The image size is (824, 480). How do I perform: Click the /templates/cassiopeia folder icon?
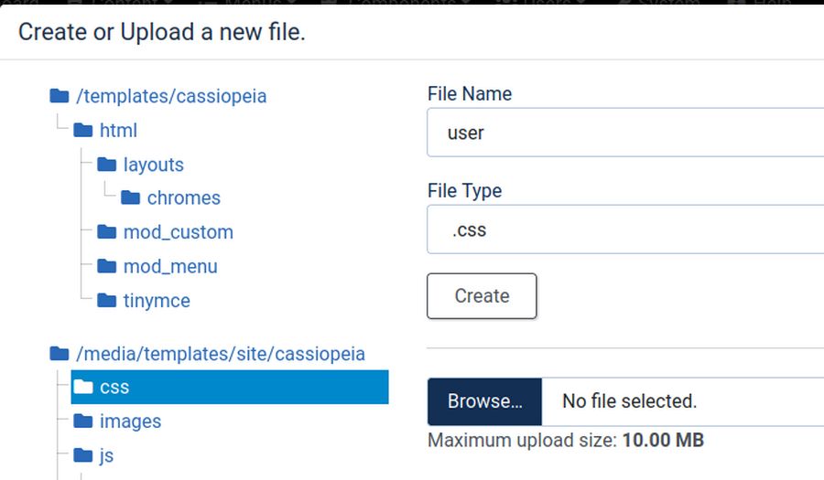pos(60,96)
